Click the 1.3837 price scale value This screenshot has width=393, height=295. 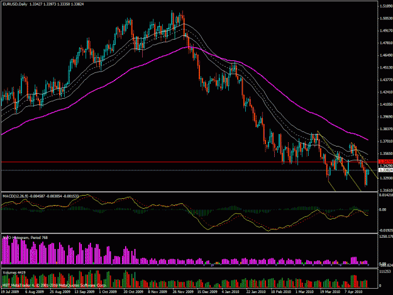(x=386, y=129)
